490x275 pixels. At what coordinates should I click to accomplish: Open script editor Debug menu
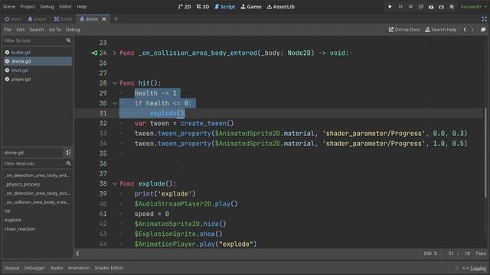click(x=73, y=30)
